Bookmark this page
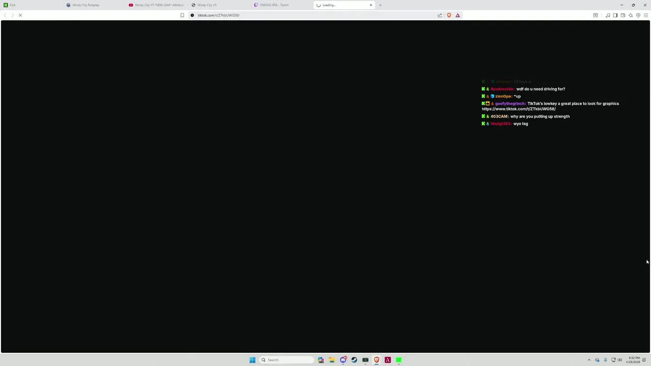 click(x=182, y=15)
